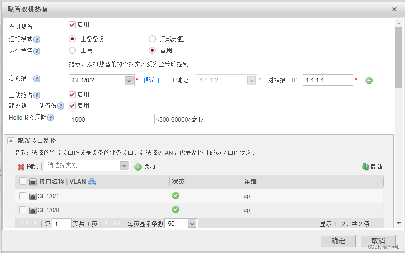Open help icon next to 主动抢占

click(x=37, y=95)
